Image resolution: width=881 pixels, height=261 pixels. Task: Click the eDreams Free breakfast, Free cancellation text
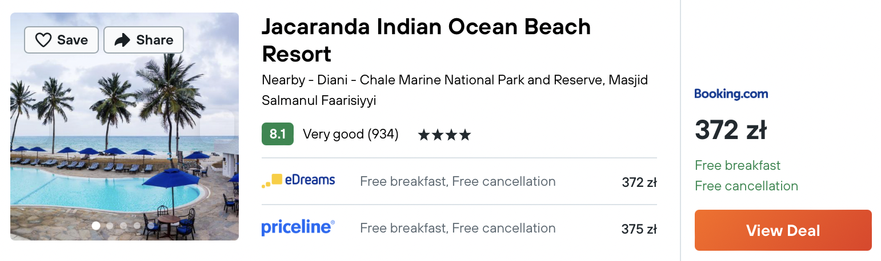458,182
